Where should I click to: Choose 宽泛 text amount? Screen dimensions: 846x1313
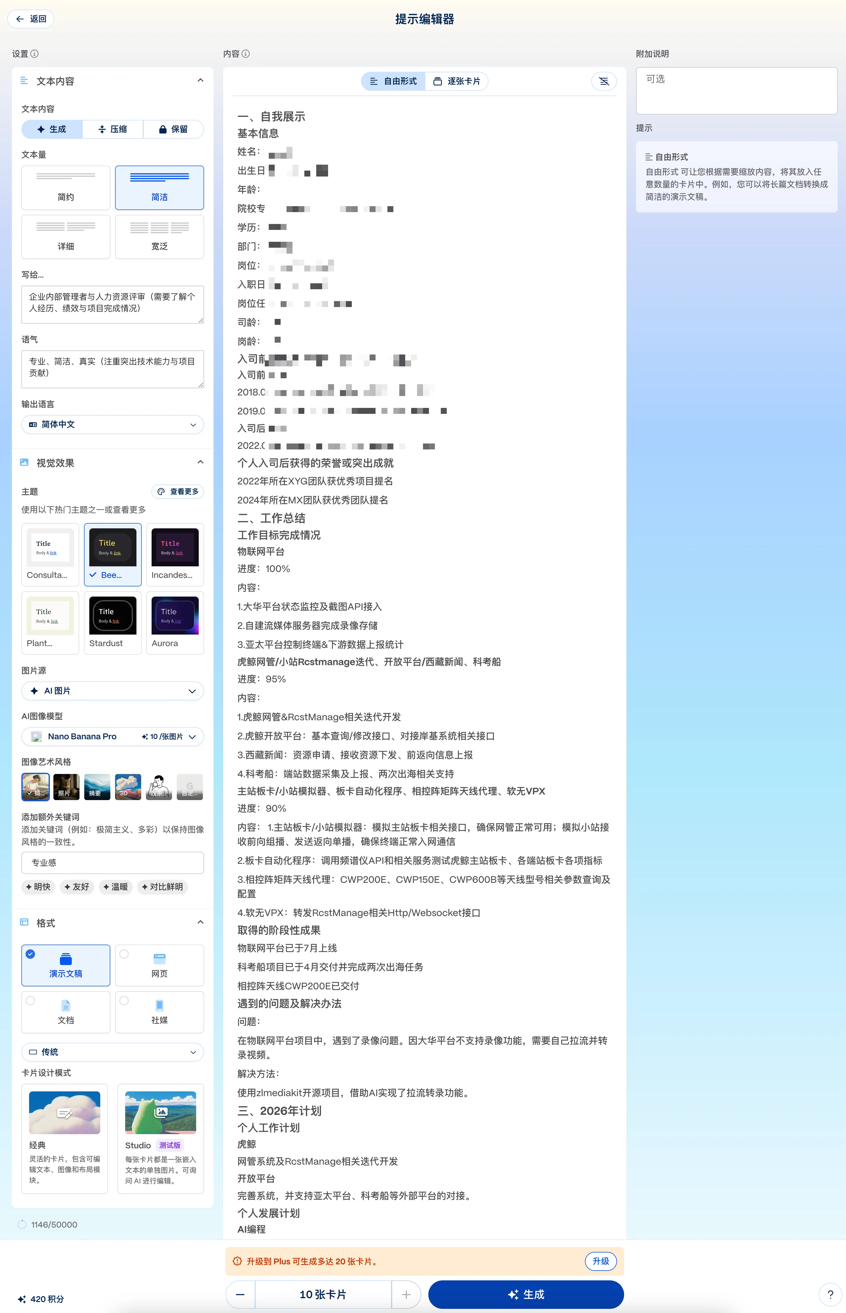pos(159,237)
